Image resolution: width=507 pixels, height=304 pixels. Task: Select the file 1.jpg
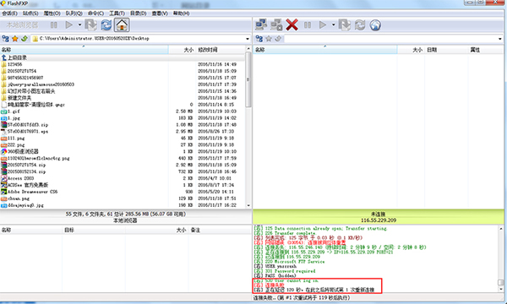click(x=123, y=118)
